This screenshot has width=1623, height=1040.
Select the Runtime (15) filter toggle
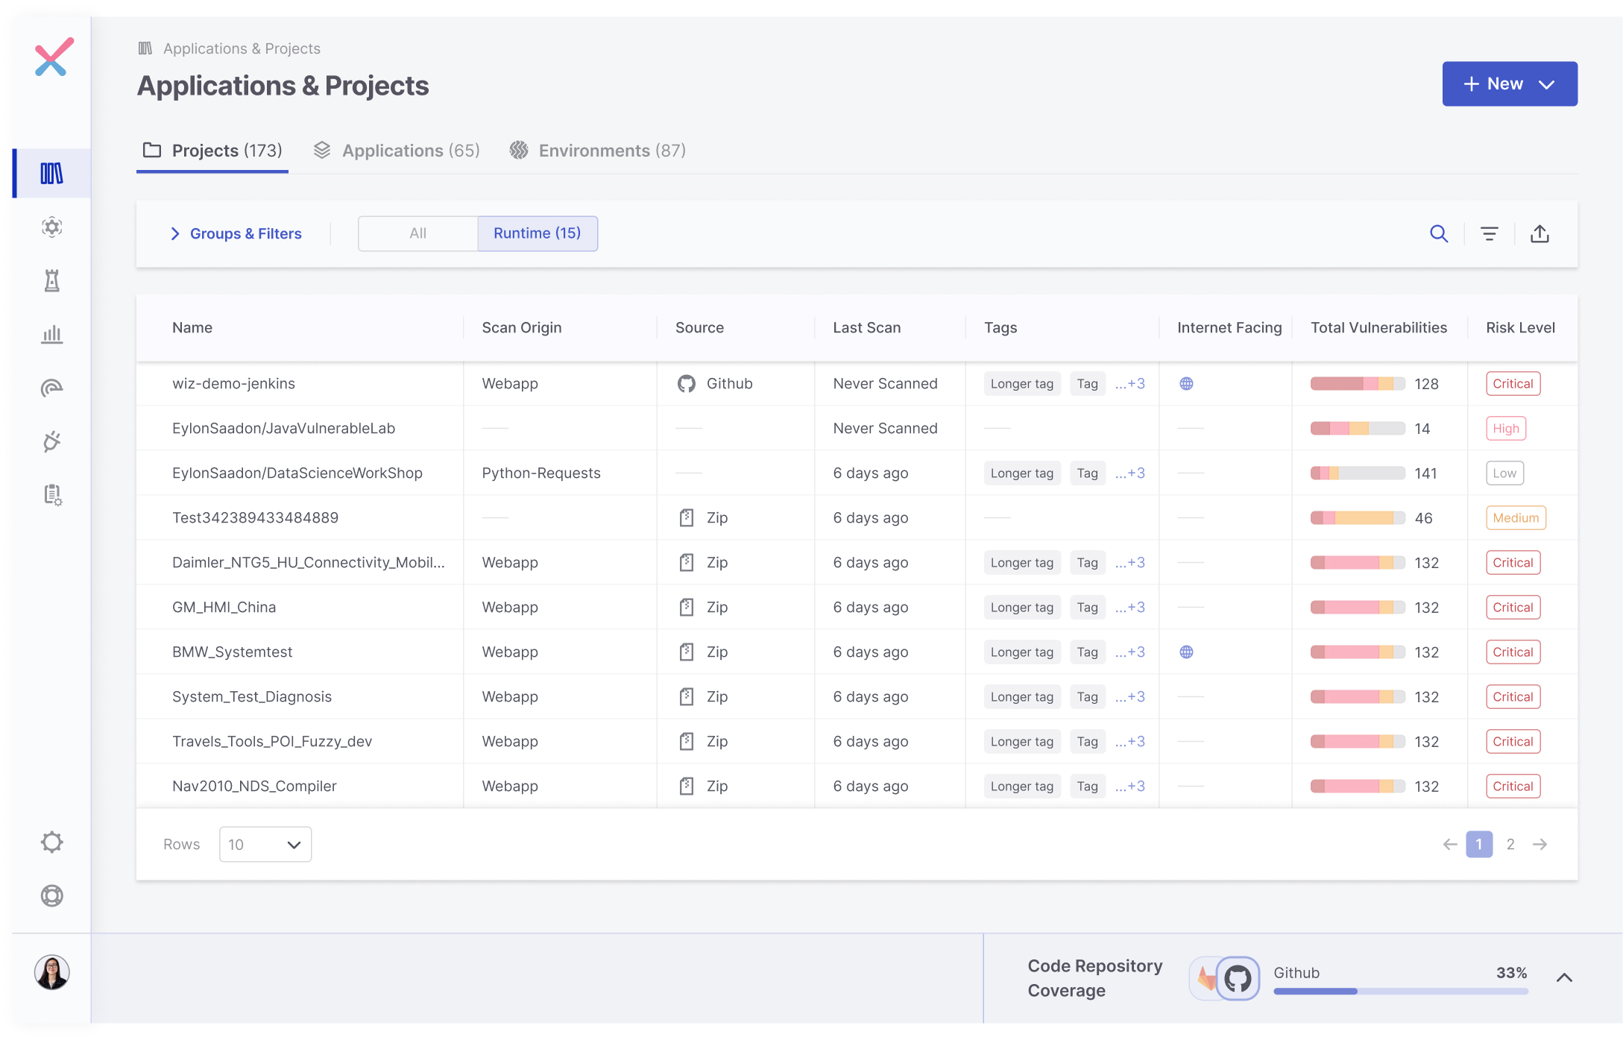tap(538, 234)
